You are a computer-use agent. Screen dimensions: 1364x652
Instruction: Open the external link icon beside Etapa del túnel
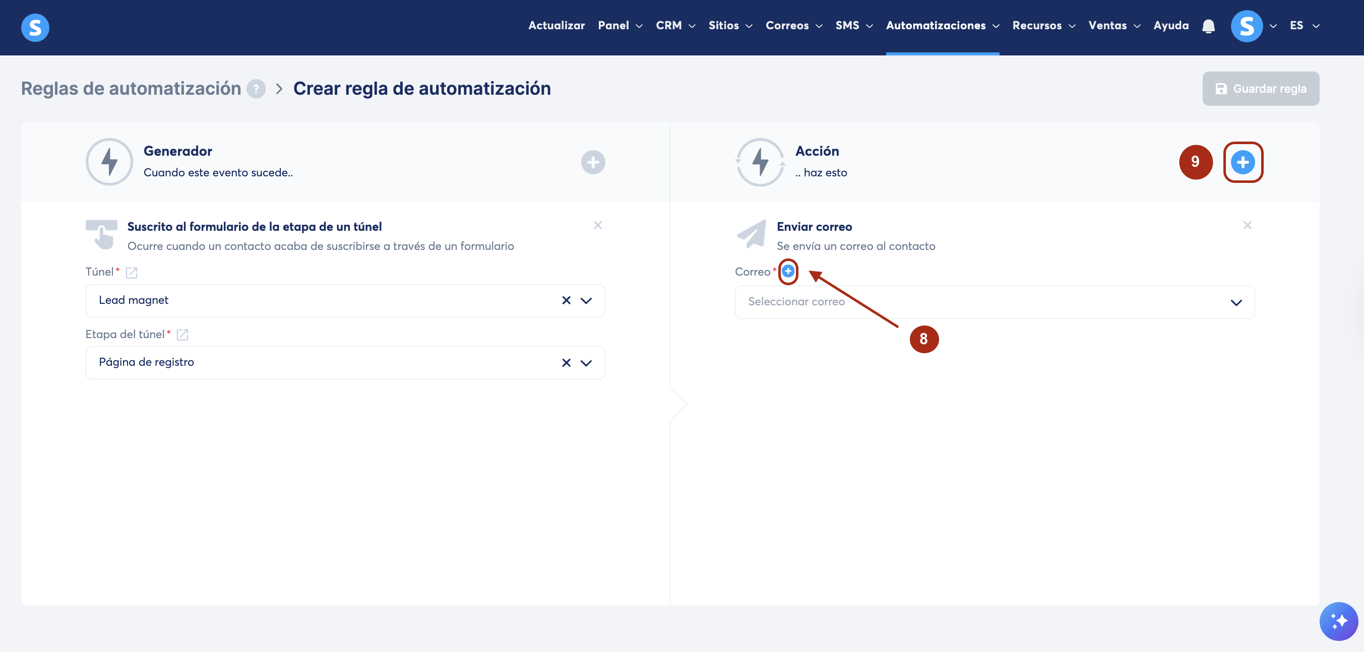click(x=182, y=335)
